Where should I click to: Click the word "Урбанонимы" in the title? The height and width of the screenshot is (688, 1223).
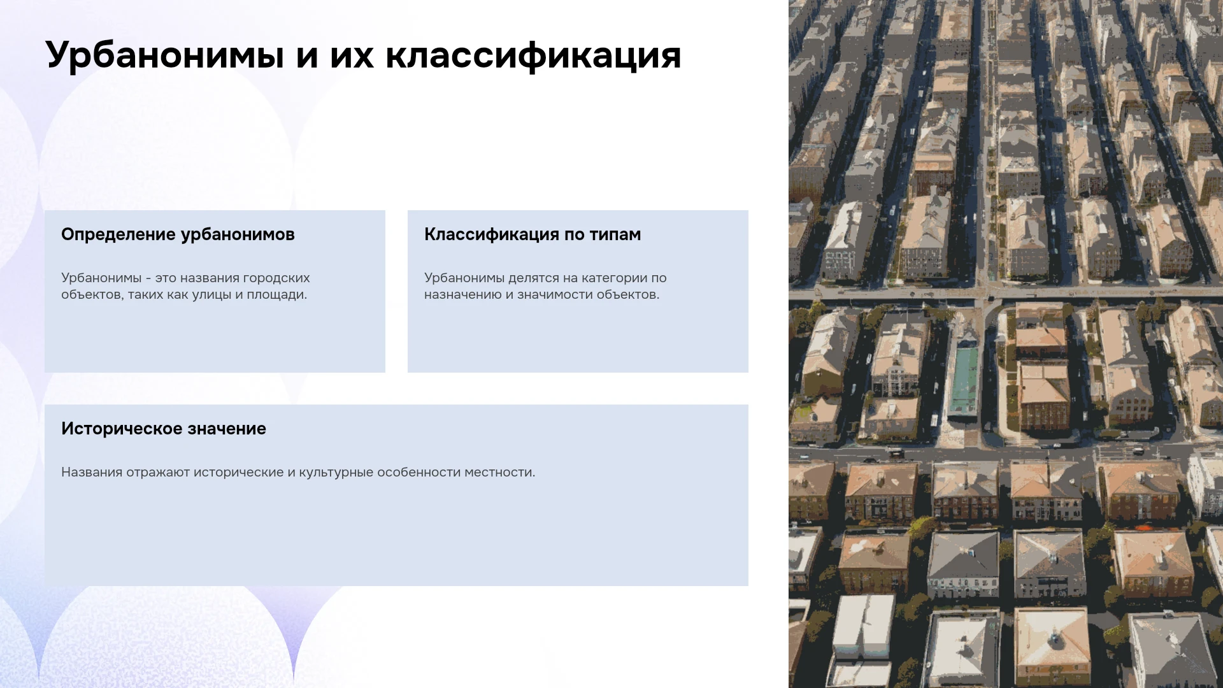click(x=164, y=55)
